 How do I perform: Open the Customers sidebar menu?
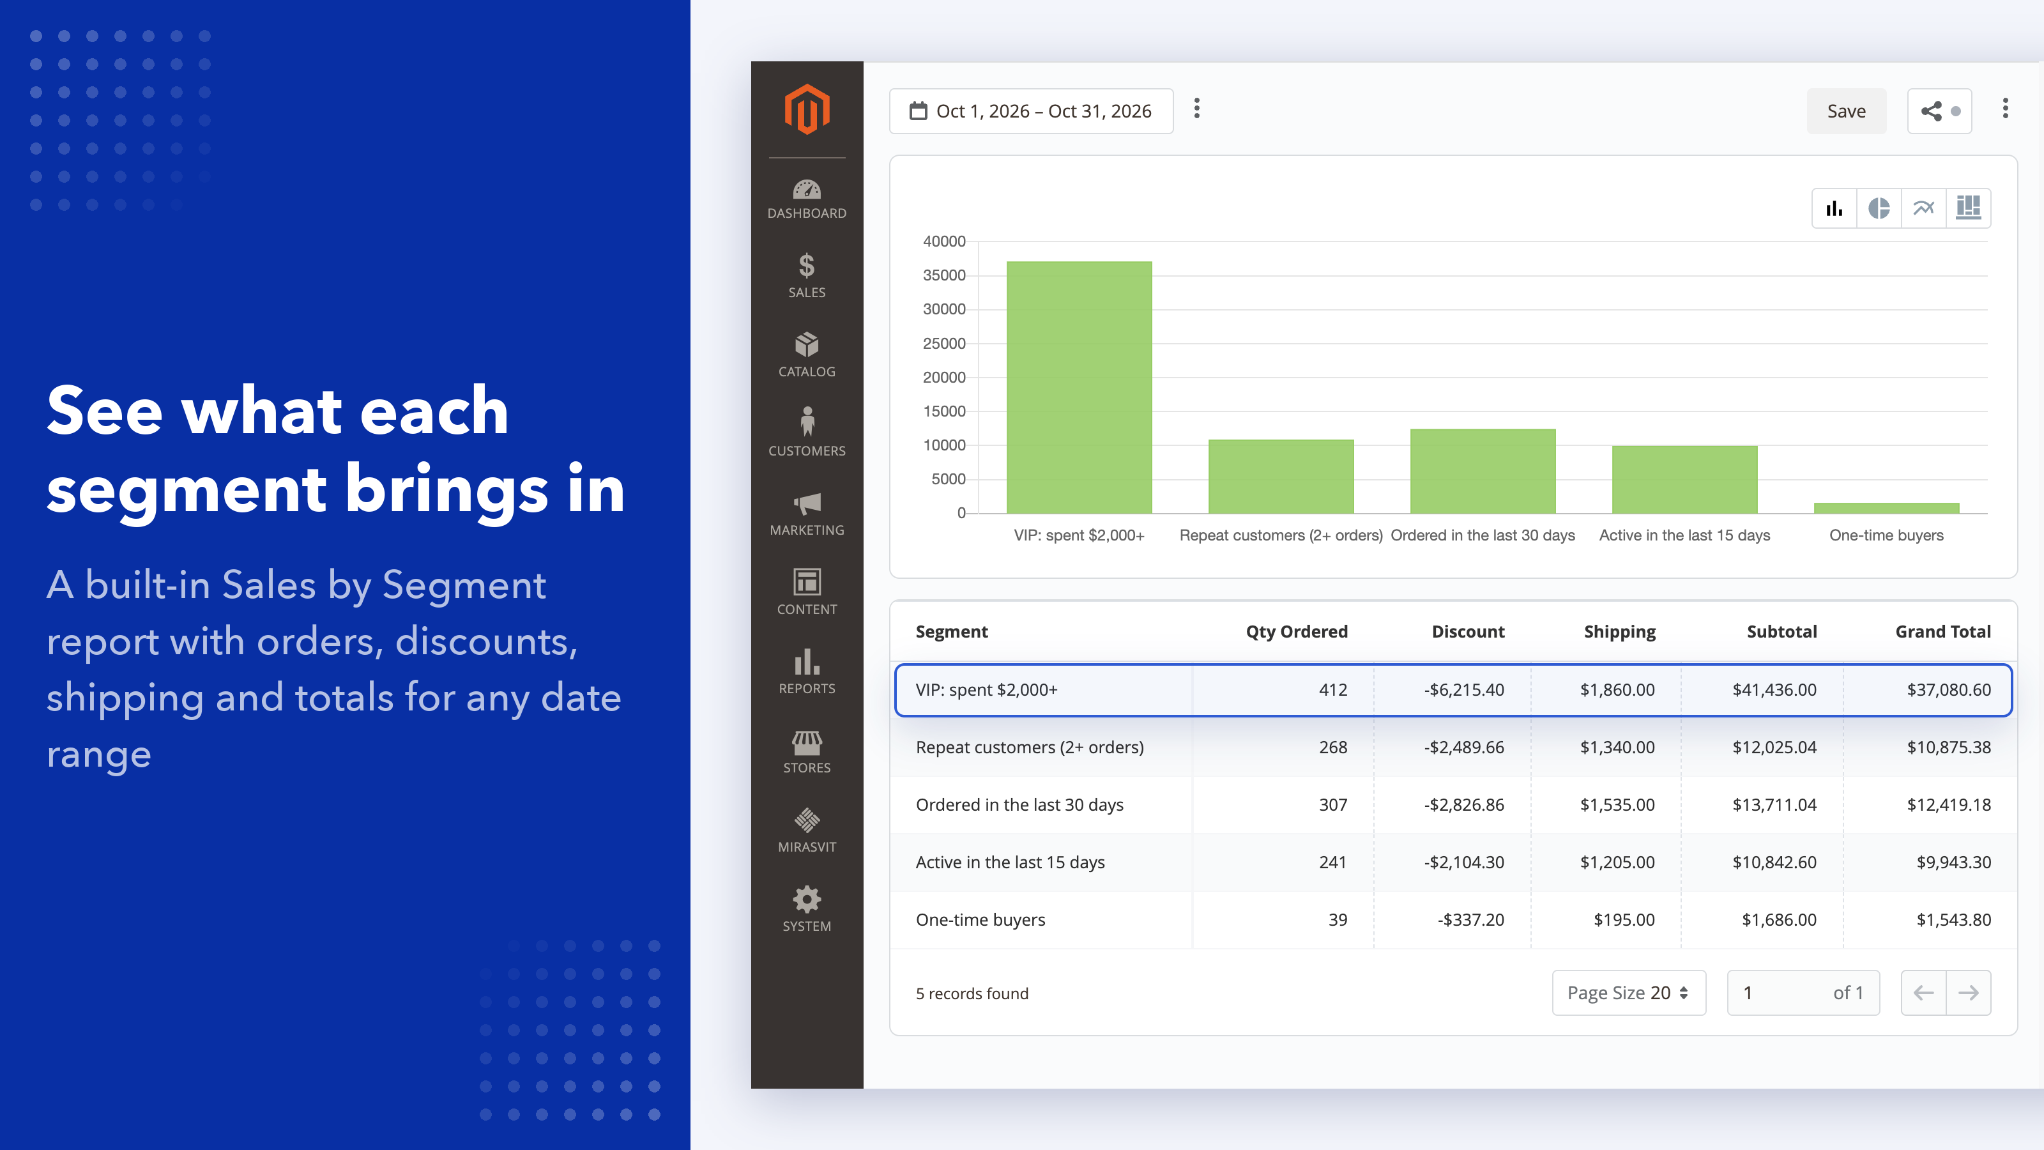click(x=807, y=433)
